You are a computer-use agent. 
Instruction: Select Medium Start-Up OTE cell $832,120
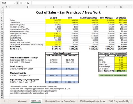[x=70, y=75]
